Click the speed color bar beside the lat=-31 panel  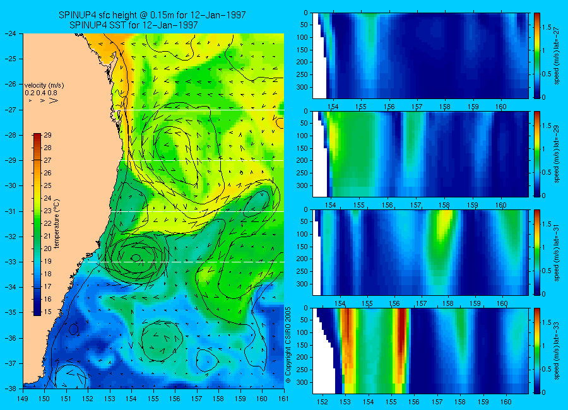click(537, 252)
